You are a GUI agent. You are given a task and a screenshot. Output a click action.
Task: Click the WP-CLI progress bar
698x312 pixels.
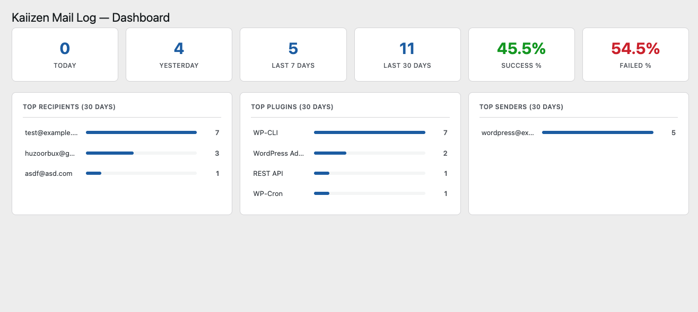click(370, 132)
